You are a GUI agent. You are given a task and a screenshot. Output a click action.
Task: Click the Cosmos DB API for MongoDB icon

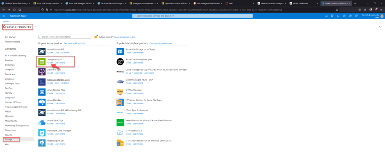[x=42, y=112]
